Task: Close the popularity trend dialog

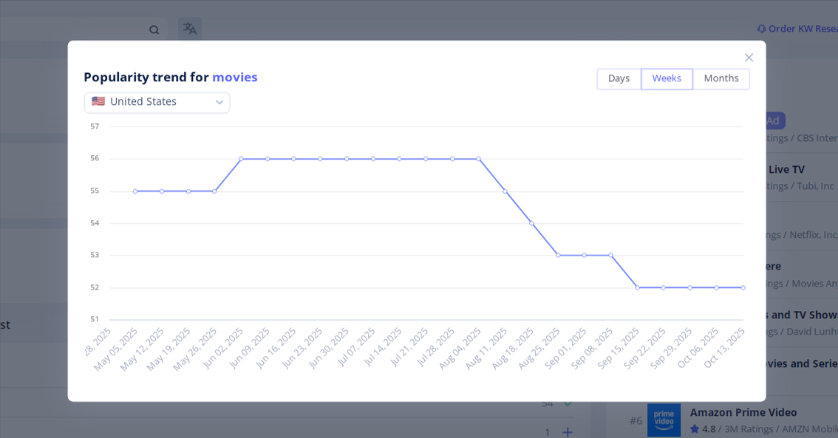Action: point(749,58)
